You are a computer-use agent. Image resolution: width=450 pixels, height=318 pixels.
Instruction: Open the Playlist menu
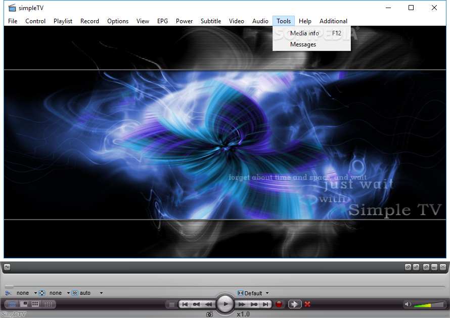[63, 21]
